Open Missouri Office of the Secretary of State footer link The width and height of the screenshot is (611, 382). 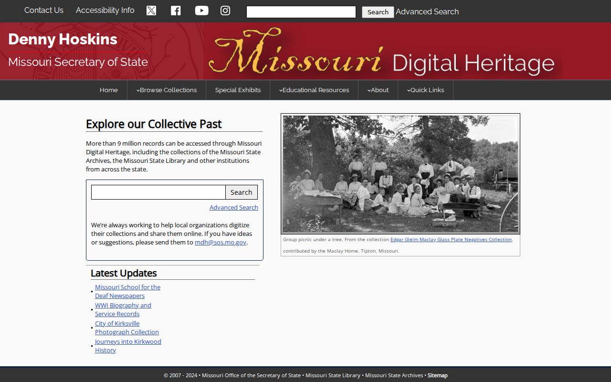[x=251, y=375]
